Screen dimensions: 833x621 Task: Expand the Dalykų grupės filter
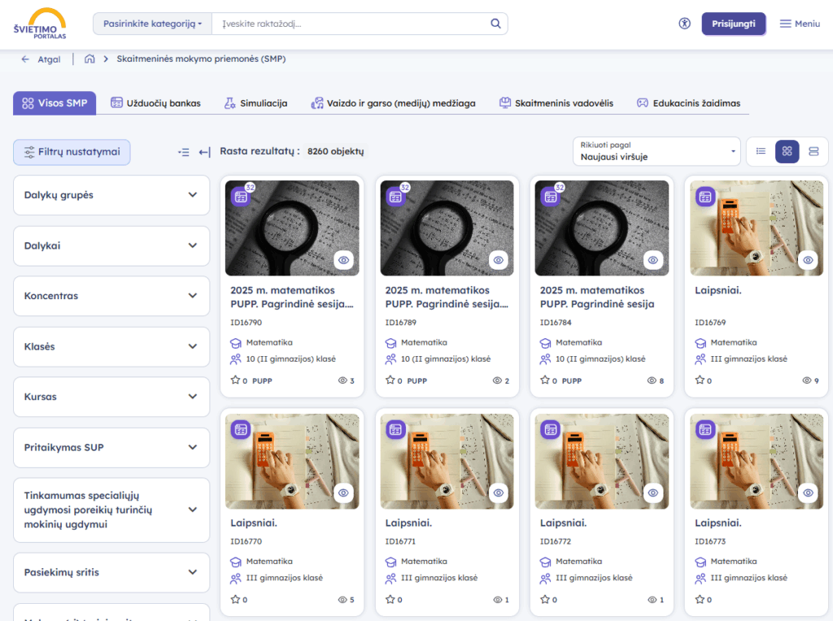(111, 195)
